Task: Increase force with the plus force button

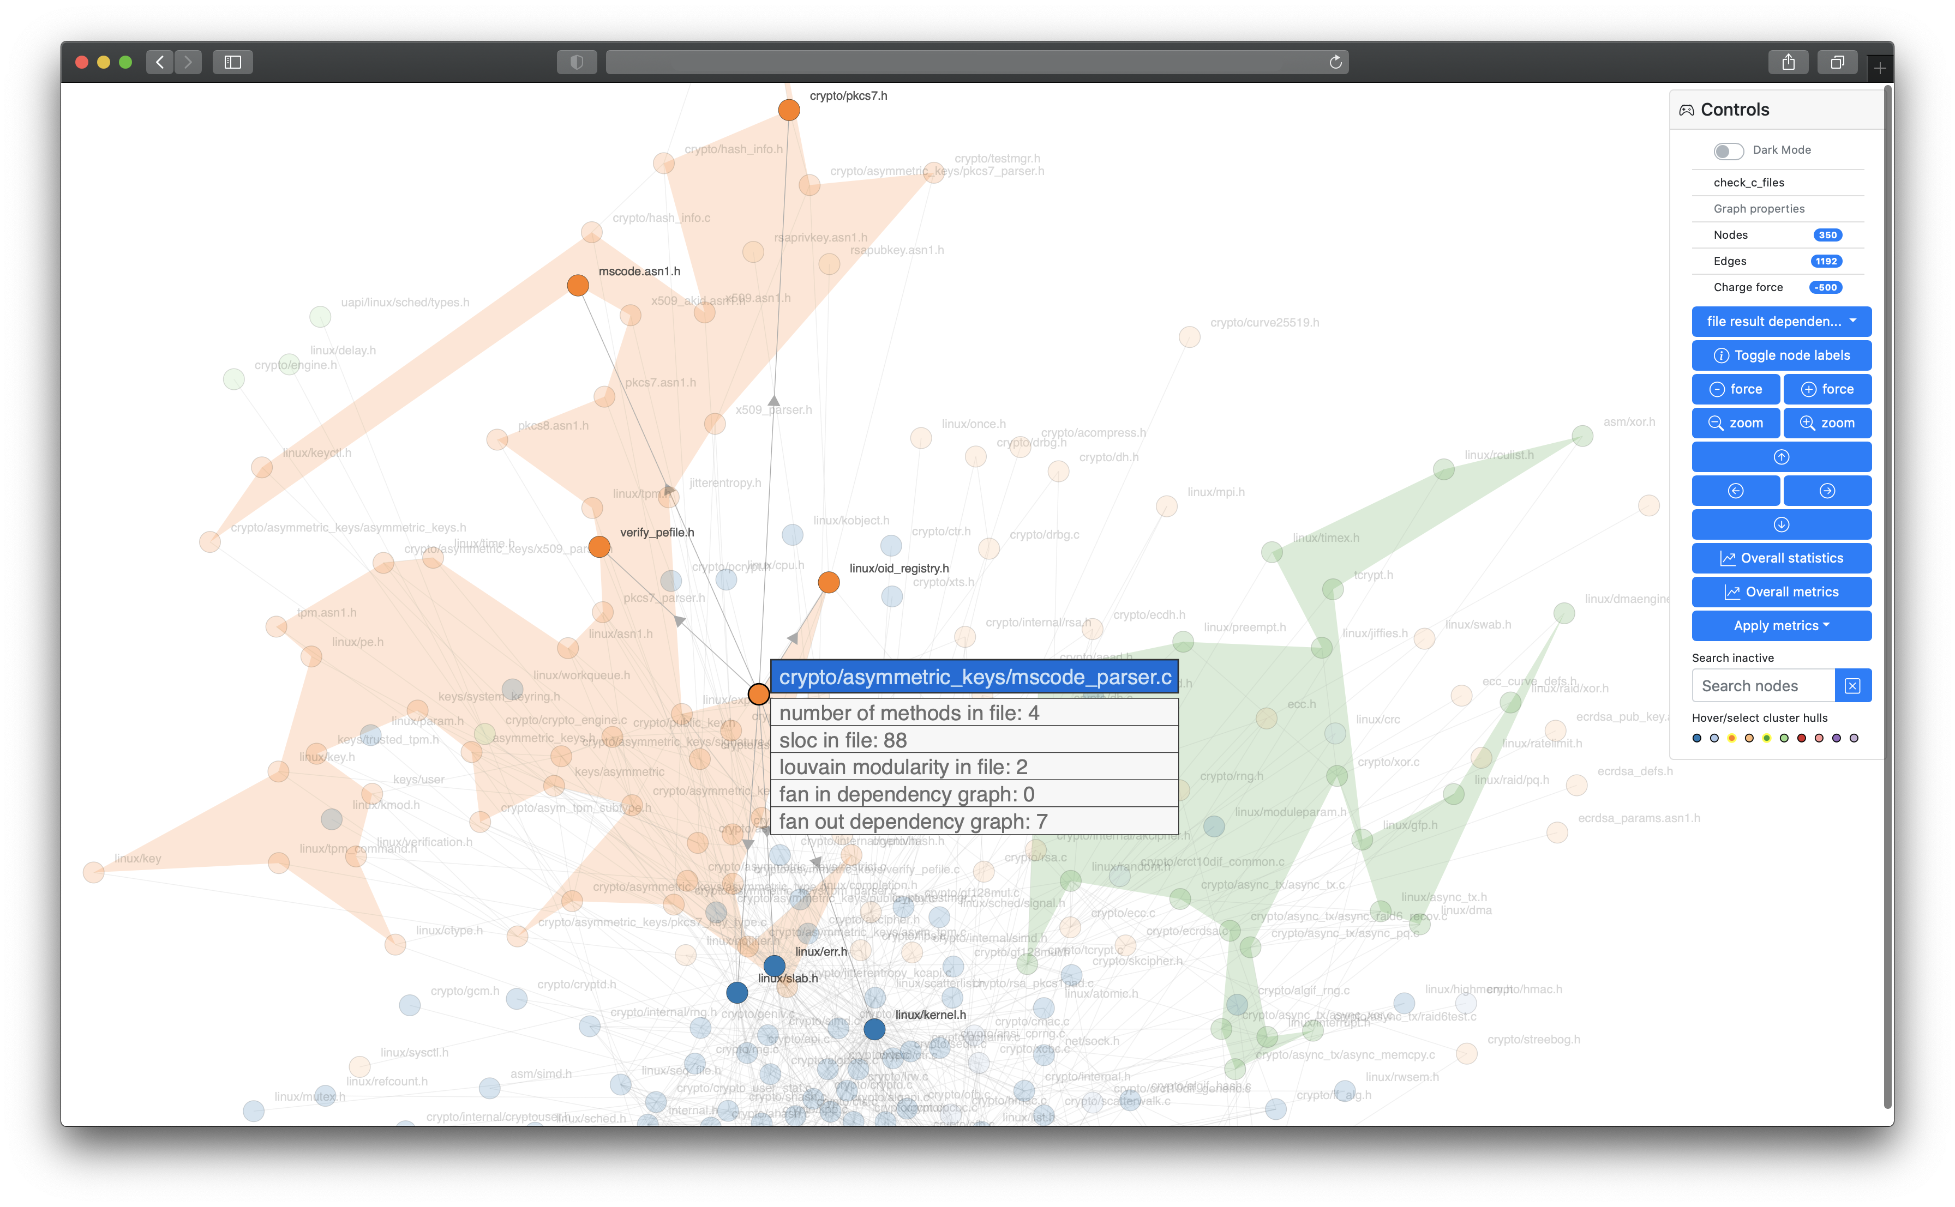Action: pos(1827,390)
